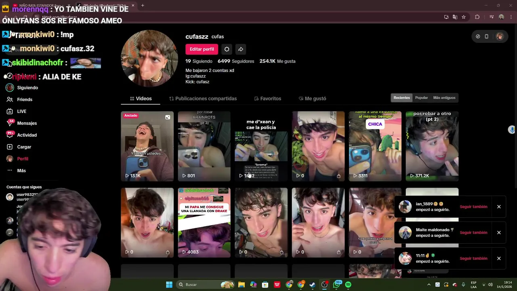Select Cargar in the sidebar

(19, 147)
